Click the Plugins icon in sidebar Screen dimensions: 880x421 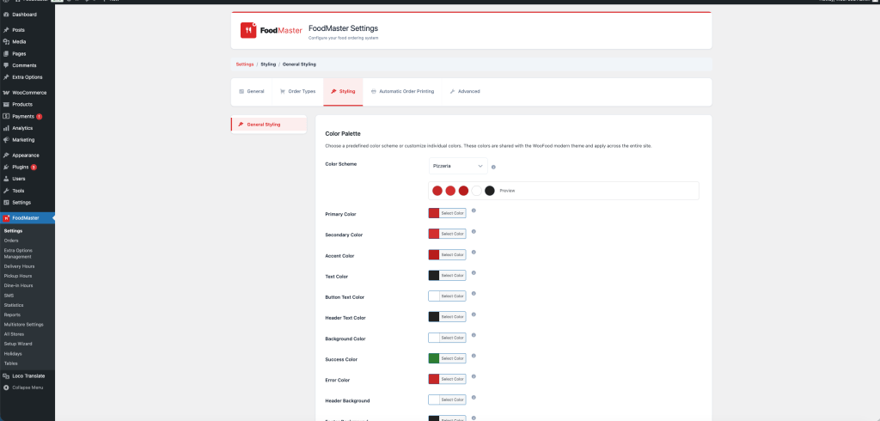(x=6, y=168)
